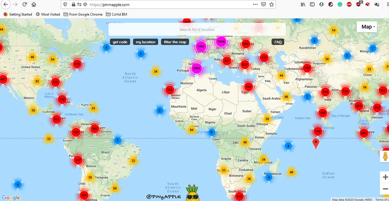Open Getting Started bookmark
This screenshot has height=201, width=389.
point(18,14)
